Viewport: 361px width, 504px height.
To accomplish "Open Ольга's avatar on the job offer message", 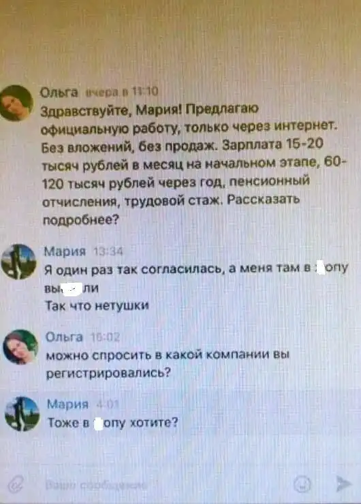I will point(16,103).
